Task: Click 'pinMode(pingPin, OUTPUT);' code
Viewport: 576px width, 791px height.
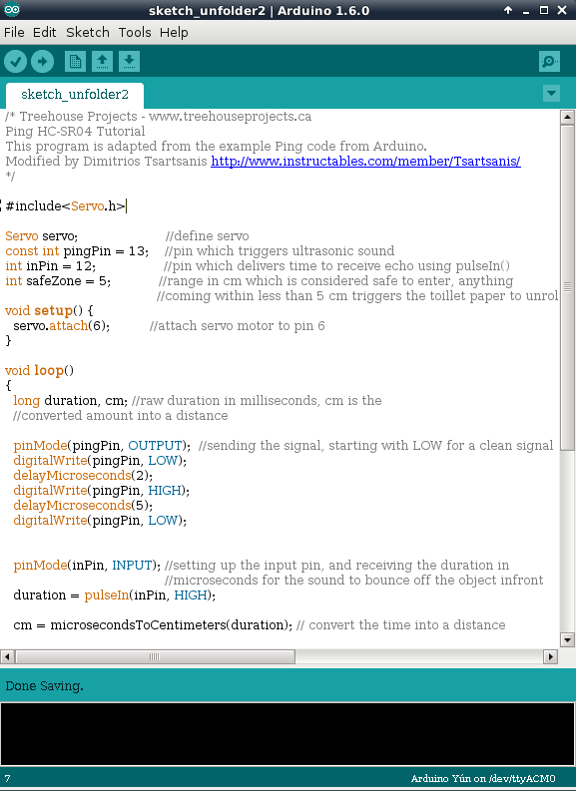Action: tap(102, 446)
